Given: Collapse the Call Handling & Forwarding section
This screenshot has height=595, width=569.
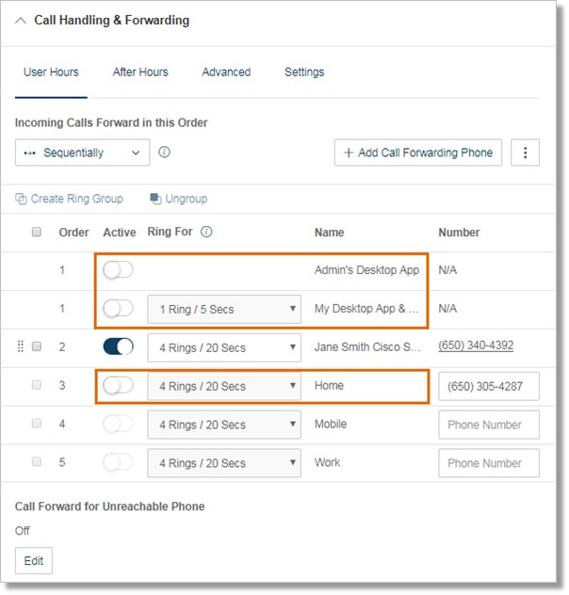Looking at the screenshot, I should coord(21,21).
